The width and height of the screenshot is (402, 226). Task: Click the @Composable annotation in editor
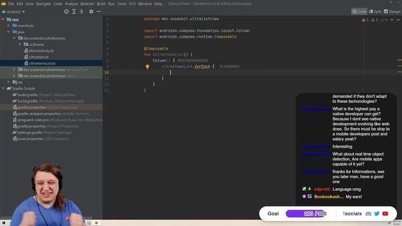(156, 48)
